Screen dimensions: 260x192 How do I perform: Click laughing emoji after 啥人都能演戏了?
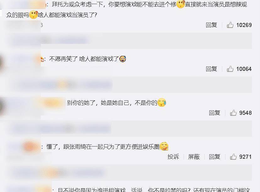123,59
